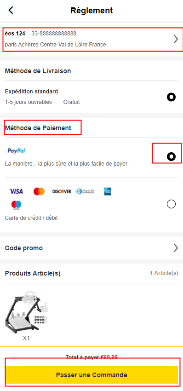Select the PayPal payment radio button
Viewport: 183px width, 391px height.
[x=171, y=156]
